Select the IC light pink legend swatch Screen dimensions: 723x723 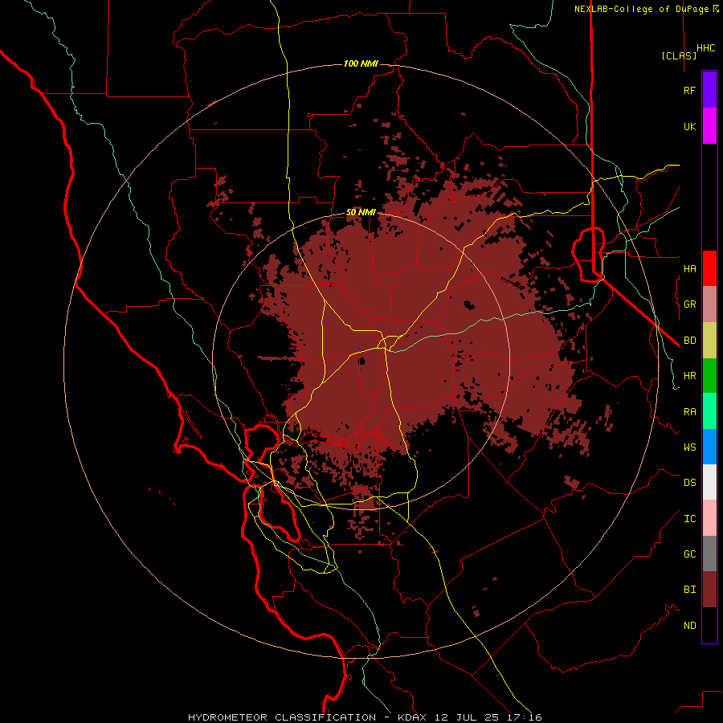pyautogui.click(x=709, y=518)
